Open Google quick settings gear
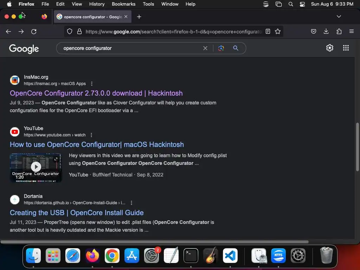360x270 pixels. click(x=330, y=48)
